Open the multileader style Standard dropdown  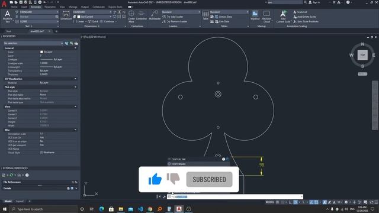click(x=181, y=12)
